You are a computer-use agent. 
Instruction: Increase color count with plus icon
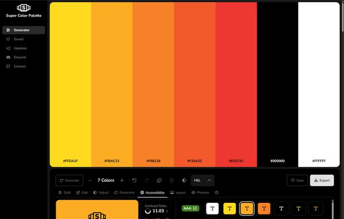pyautogui.click(x=122, y=181)
